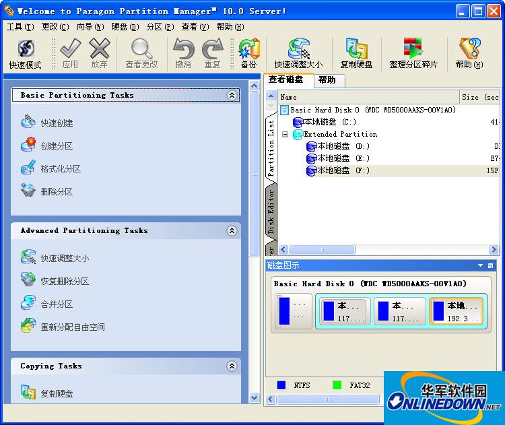The width and height of the screenshot is (505, 425).
Task: Open the 快速调整大小 quick resize toolbar tool
Action: click(298, 54)
